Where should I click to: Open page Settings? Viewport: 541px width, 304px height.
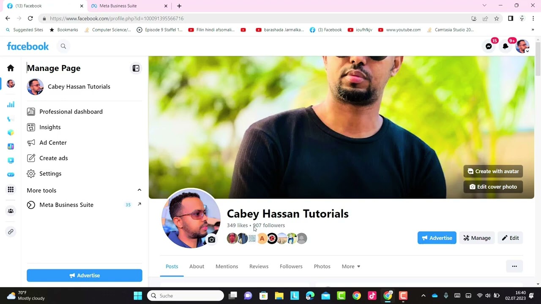pyautogui.click(x=85, y=174)
